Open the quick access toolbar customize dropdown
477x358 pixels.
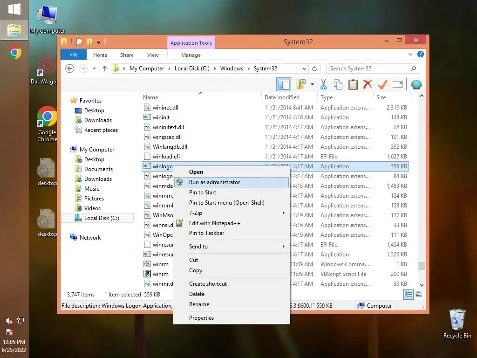click(99, 42)
